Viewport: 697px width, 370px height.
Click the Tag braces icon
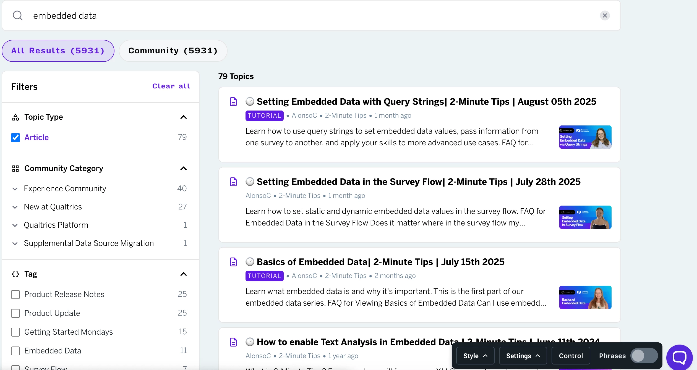click(15, 274)
